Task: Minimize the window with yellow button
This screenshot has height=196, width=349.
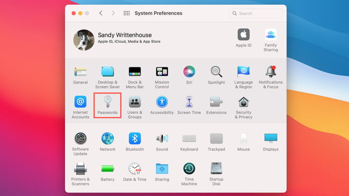Action: tap(80, 14)
